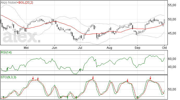Image resolution: width=180 pixels, height=100 pixels.
Task: Click the Jul month label
Action: coord(80,48)
